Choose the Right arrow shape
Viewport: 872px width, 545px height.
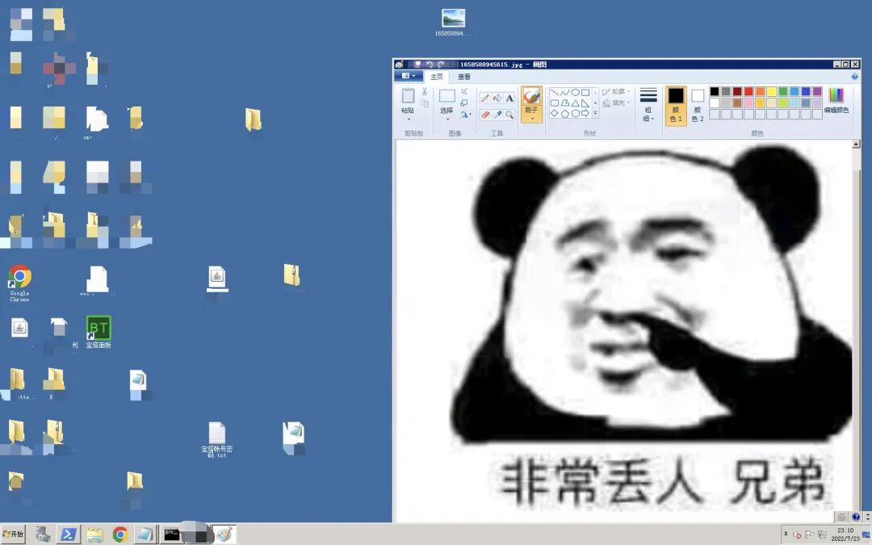click(x=585, y=114)
